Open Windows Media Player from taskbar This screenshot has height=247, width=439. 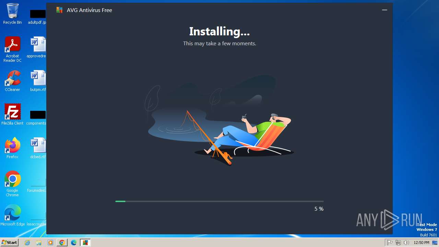pyautogui.click(x=50, y=243)
